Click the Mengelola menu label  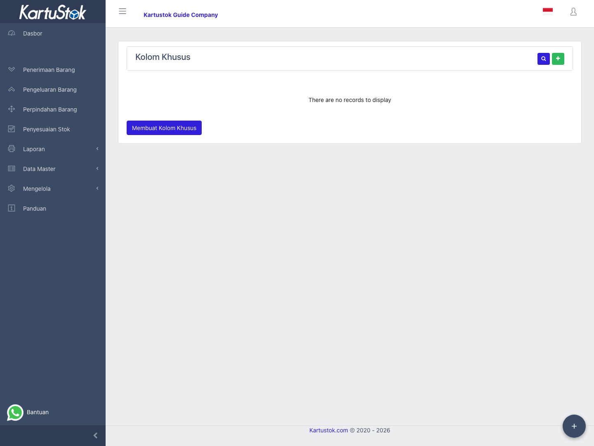37,189
